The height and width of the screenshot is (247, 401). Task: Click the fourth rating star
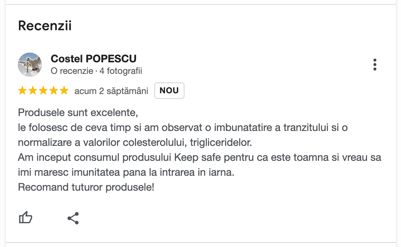point(54,91)
